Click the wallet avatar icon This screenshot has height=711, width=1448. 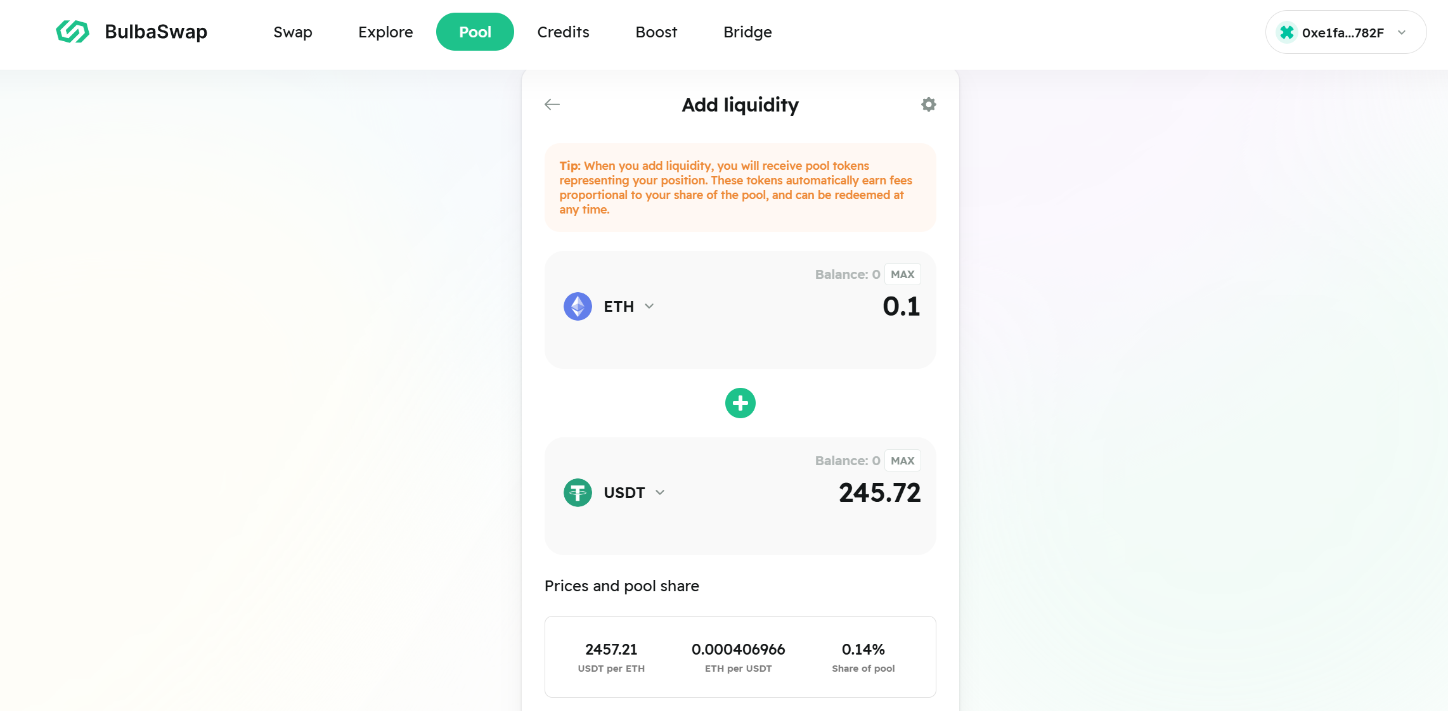[1286, 32]
